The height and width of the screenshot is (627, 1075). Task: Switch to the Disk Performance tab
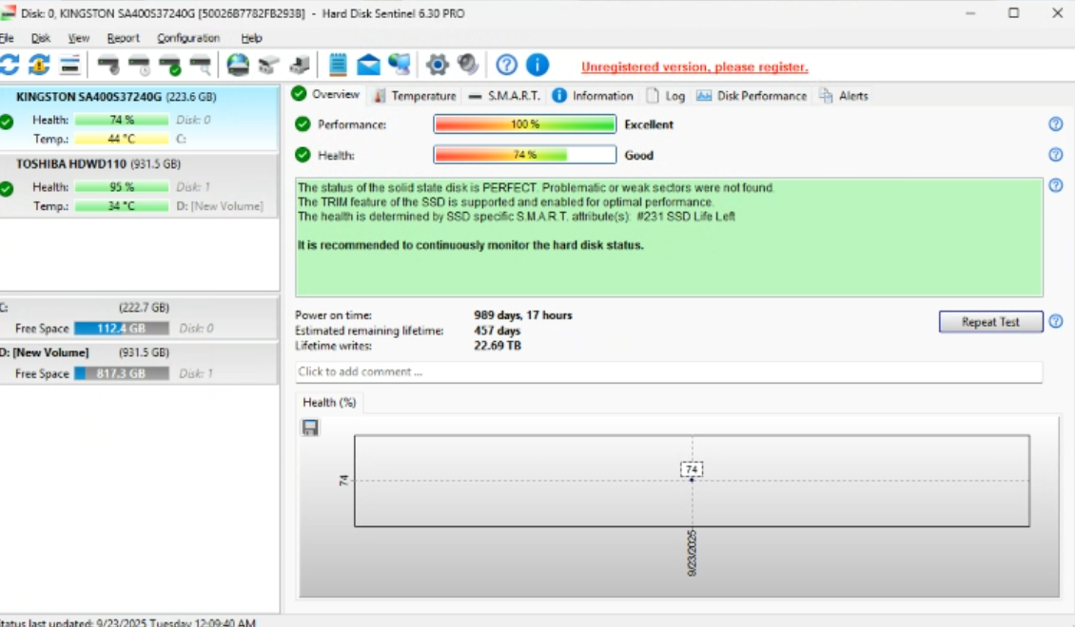pos(752,96)
